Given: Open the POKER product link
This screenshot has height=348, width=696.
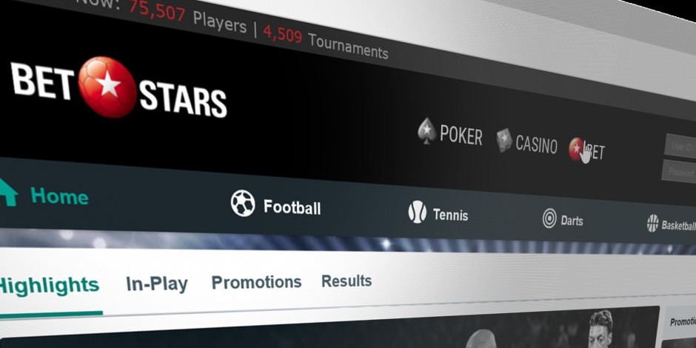Looking at the screenshot, I should click(x=461, y=135).
